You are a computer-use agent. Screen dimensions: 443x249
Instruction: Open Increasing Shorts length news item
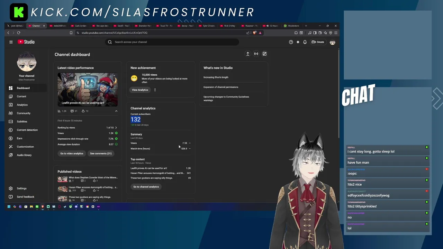(x=216, y=77)
